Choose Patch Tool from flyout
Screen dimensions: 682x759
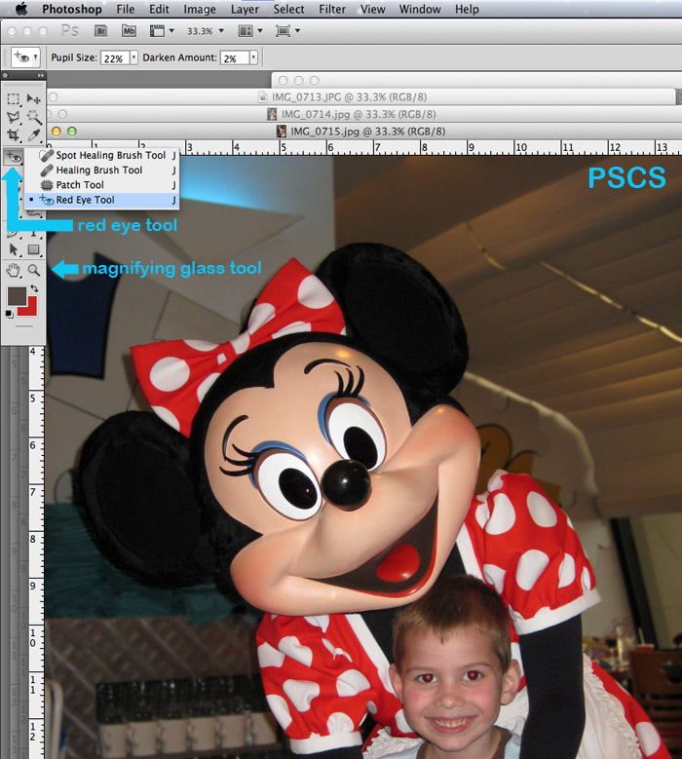click(x=102, y=185)
